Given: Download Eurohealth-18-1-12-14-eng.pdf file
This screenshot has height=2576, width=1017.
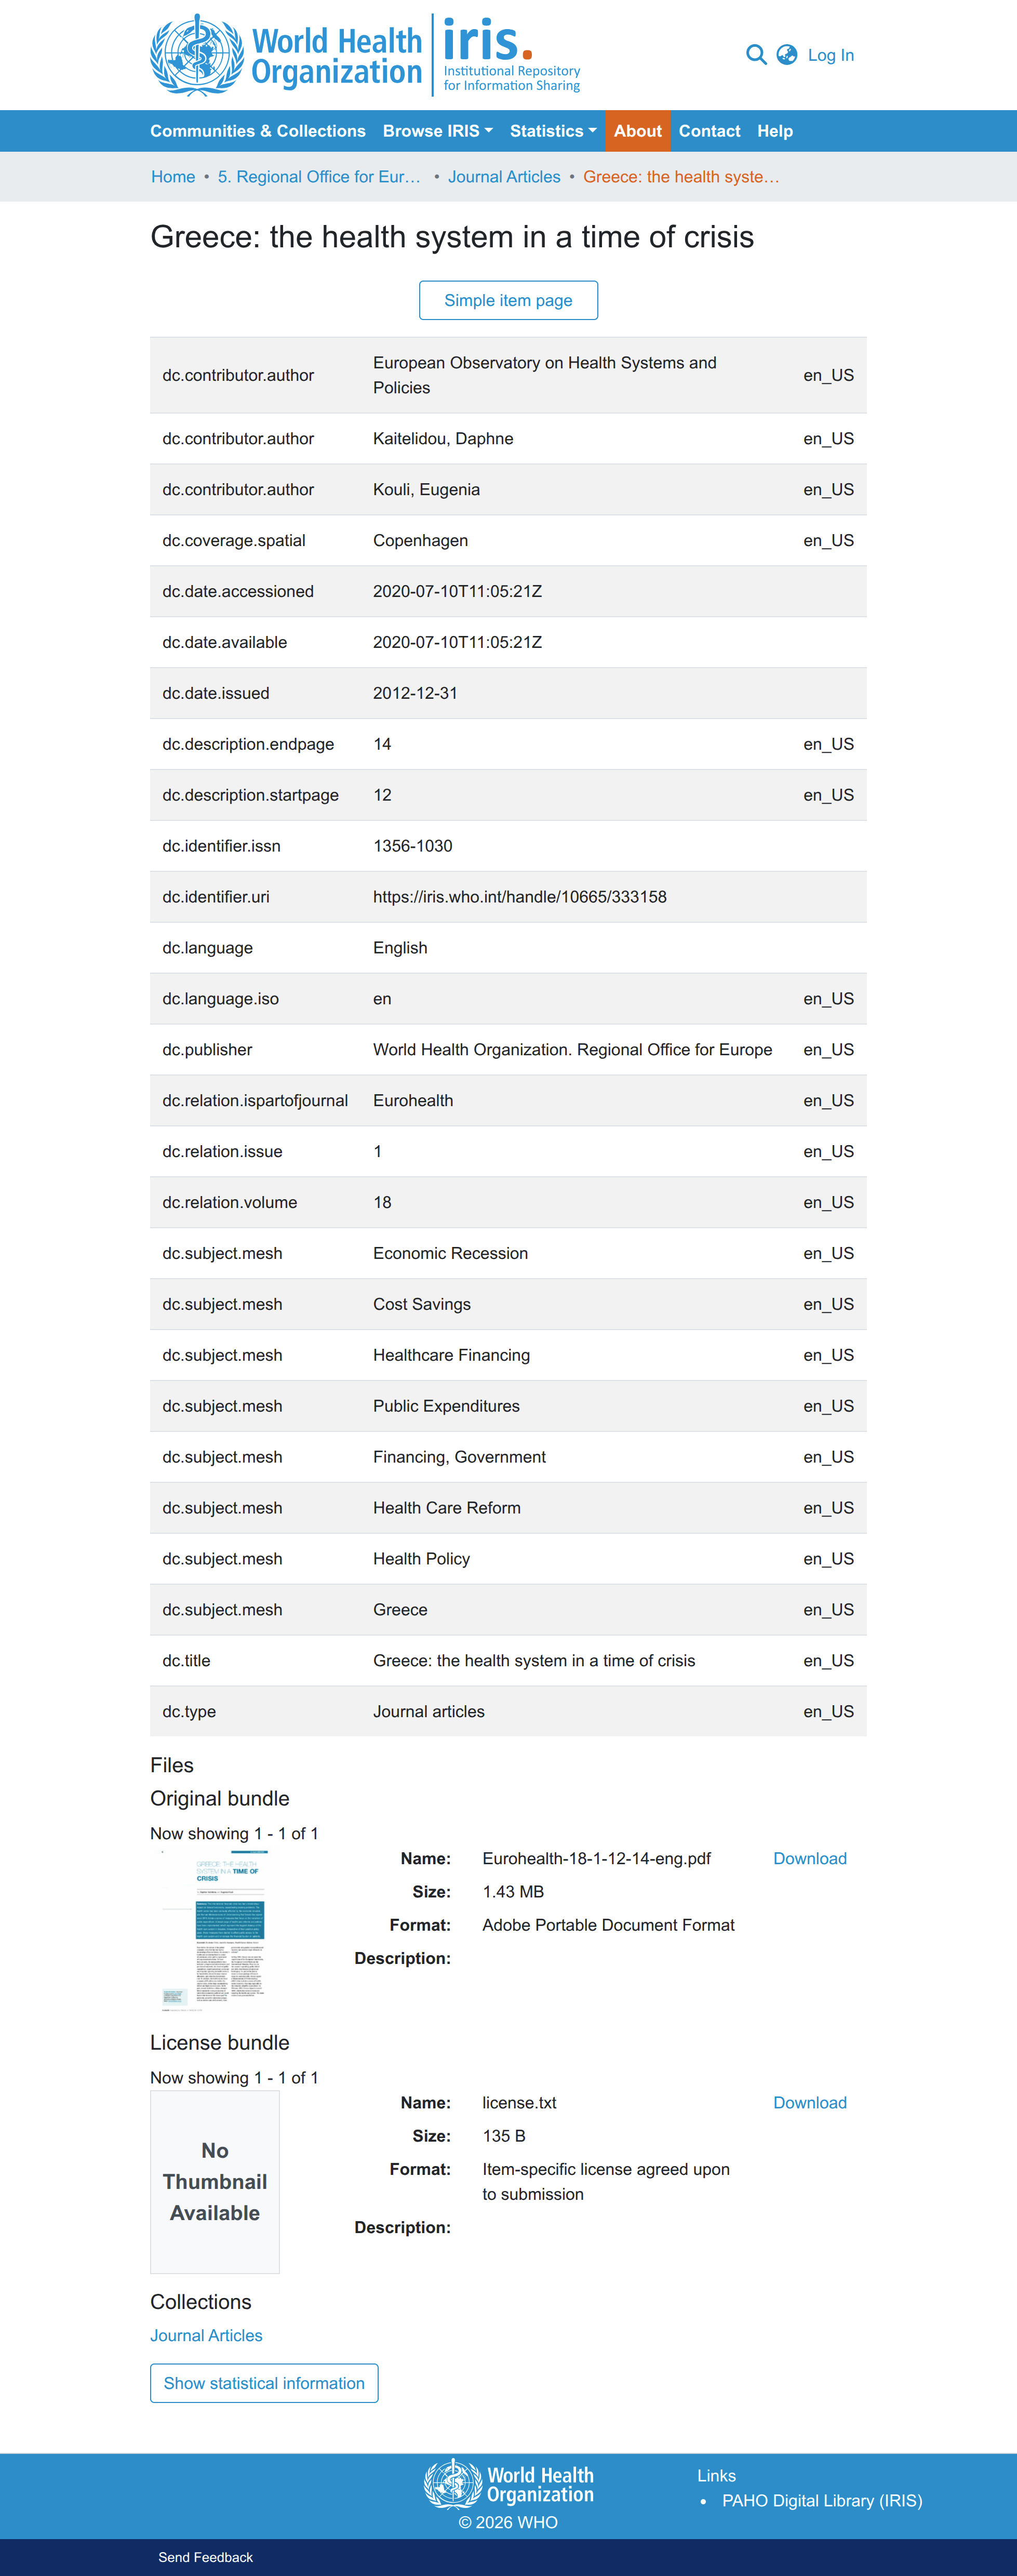Looking at the screenshot, I should [810, 1858].
